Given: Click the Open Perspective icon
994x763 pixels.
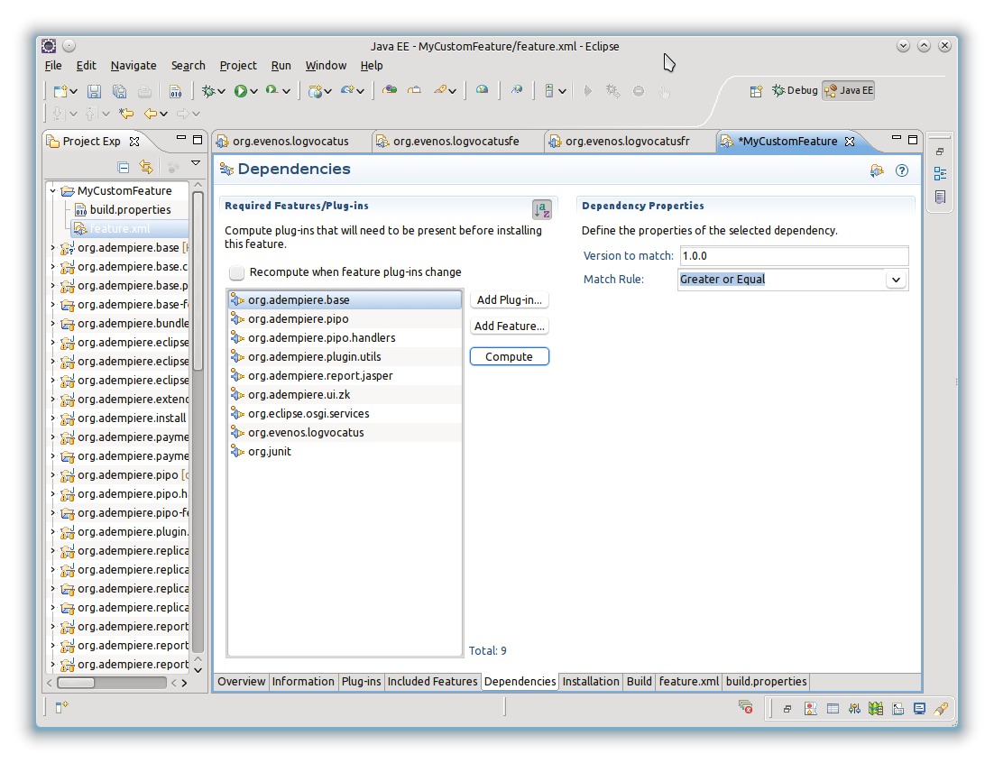Looking at the screenshot, I should coord(756,90).
